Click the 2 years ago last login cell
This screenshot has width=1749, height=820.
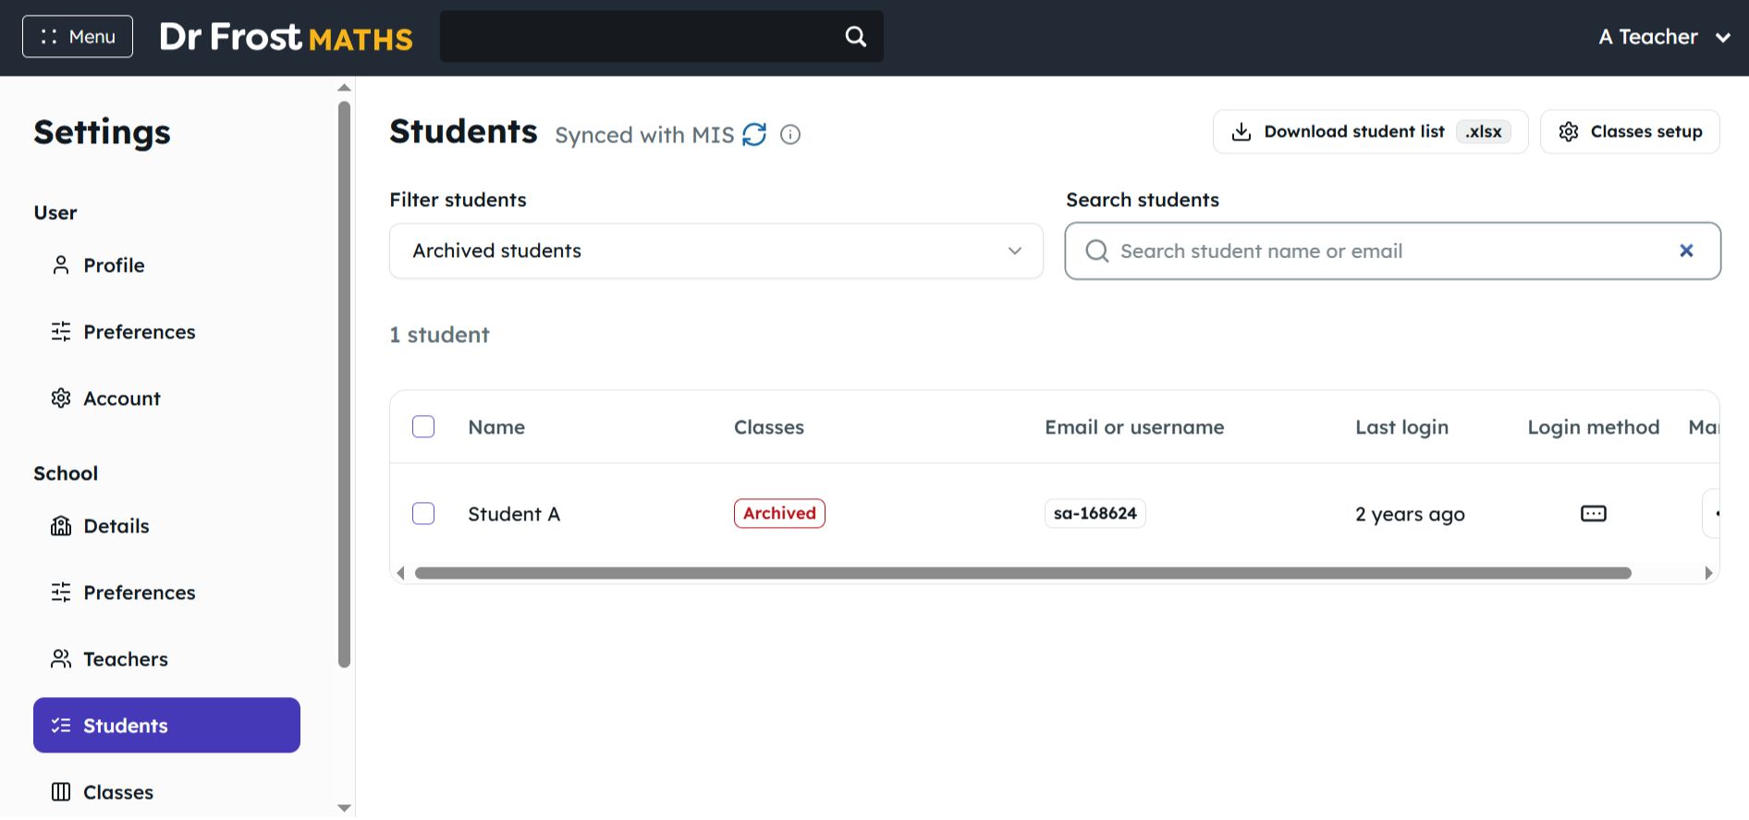(x=1410, y=515)
